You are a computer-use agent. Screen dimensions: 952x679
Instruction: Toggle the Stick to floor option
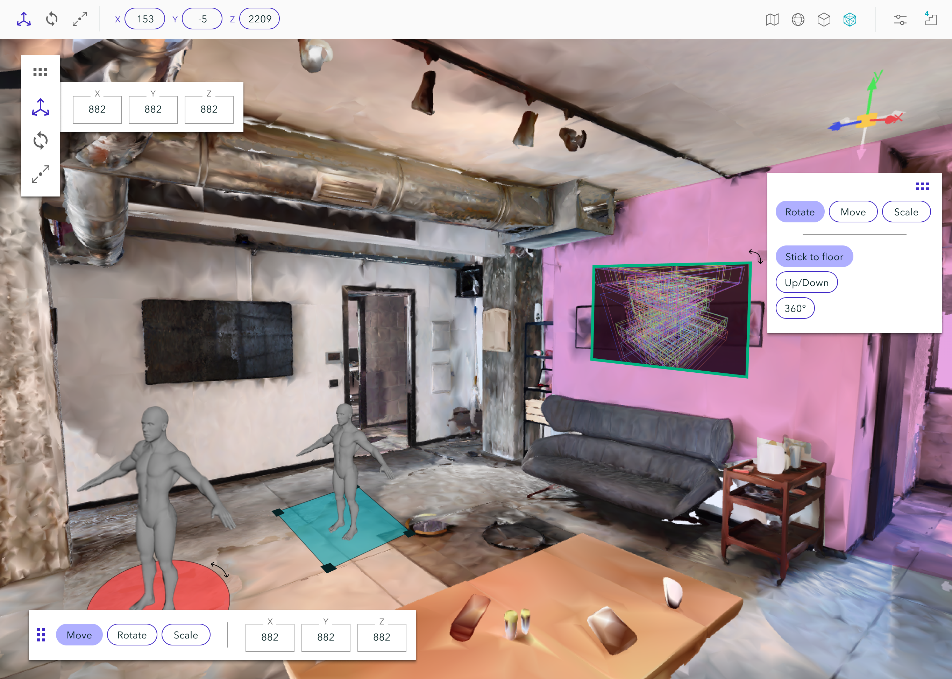[x=814, y=256]
